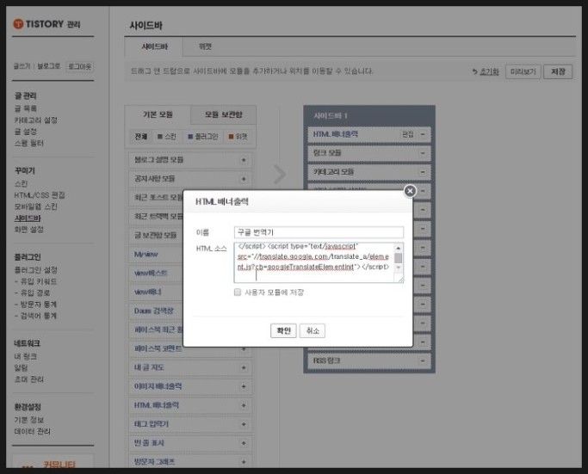Screen dimensions: 588x474
Task: Click HTML 소스 scrollbar down arrow
Action: coord(398,267)
